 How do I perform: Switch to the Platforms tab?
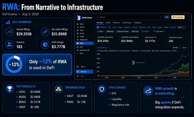(x=116, y=23)
